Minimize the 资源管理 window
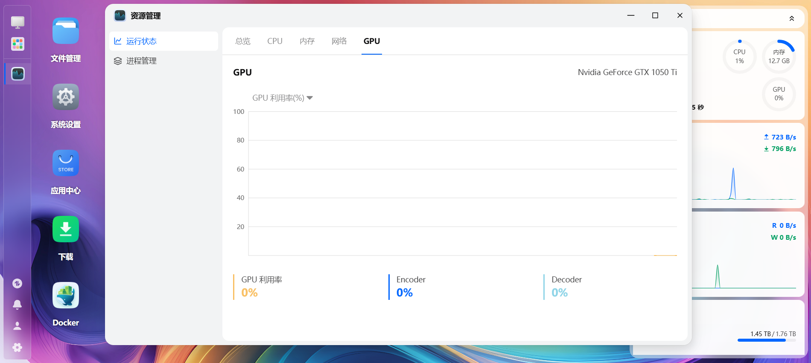811x363 pixels. coord(631,15)
